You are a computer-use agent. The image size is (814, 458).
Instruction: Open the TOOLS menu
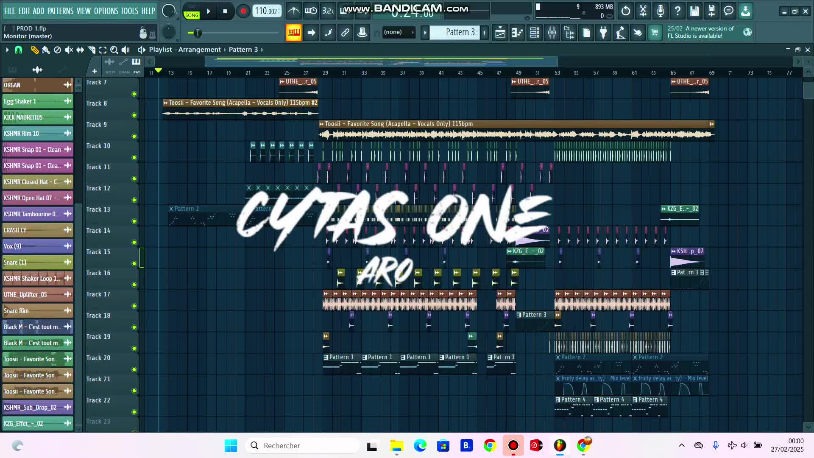coord(129,11)
